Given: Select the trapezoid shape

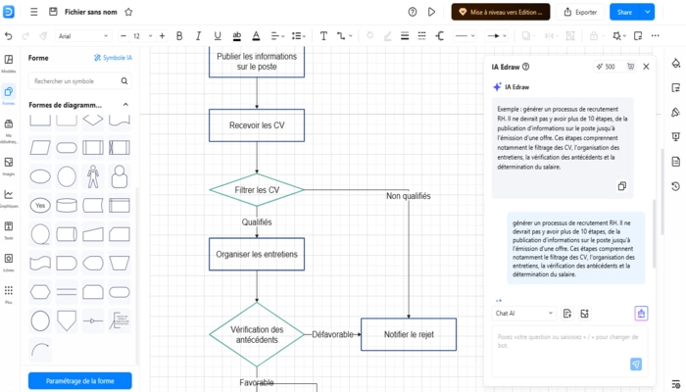Looking at the screenshot, I should coord(119,263).
